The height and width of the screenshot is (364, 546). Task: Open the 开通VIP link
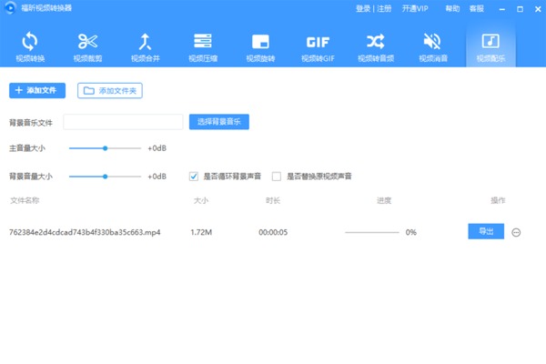[415, 8]
